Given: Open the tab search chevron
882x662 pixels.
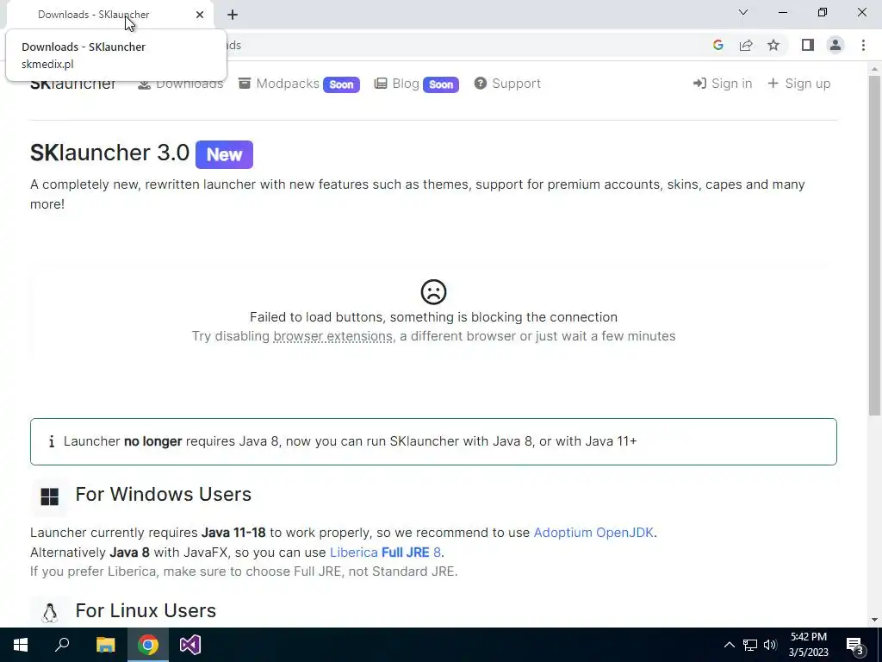Looking at the screenshot, I should coord(743,12).
